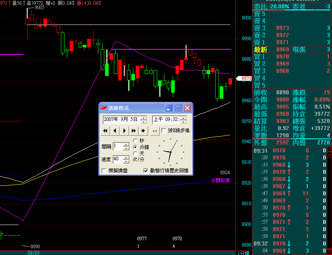Click the 09:31 tick row
Screen dimensions: 332x255
point(290,151)
